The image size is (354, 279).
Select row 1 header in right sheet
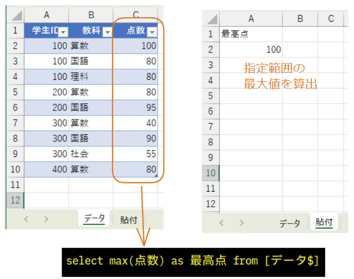211,34
